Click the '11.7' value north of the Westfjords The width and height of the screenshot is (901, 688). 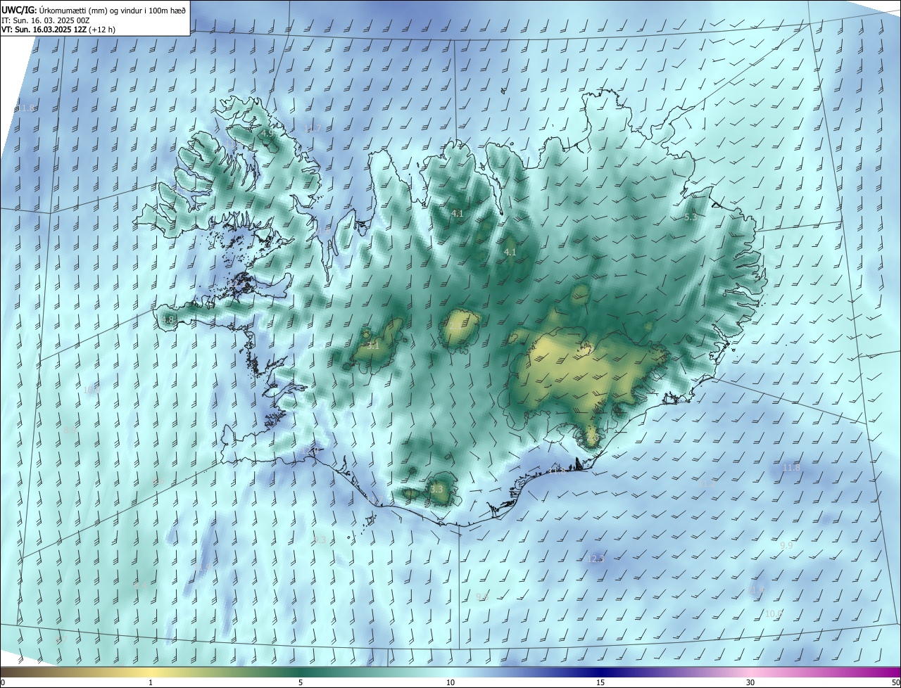click(x=313, y=128)
